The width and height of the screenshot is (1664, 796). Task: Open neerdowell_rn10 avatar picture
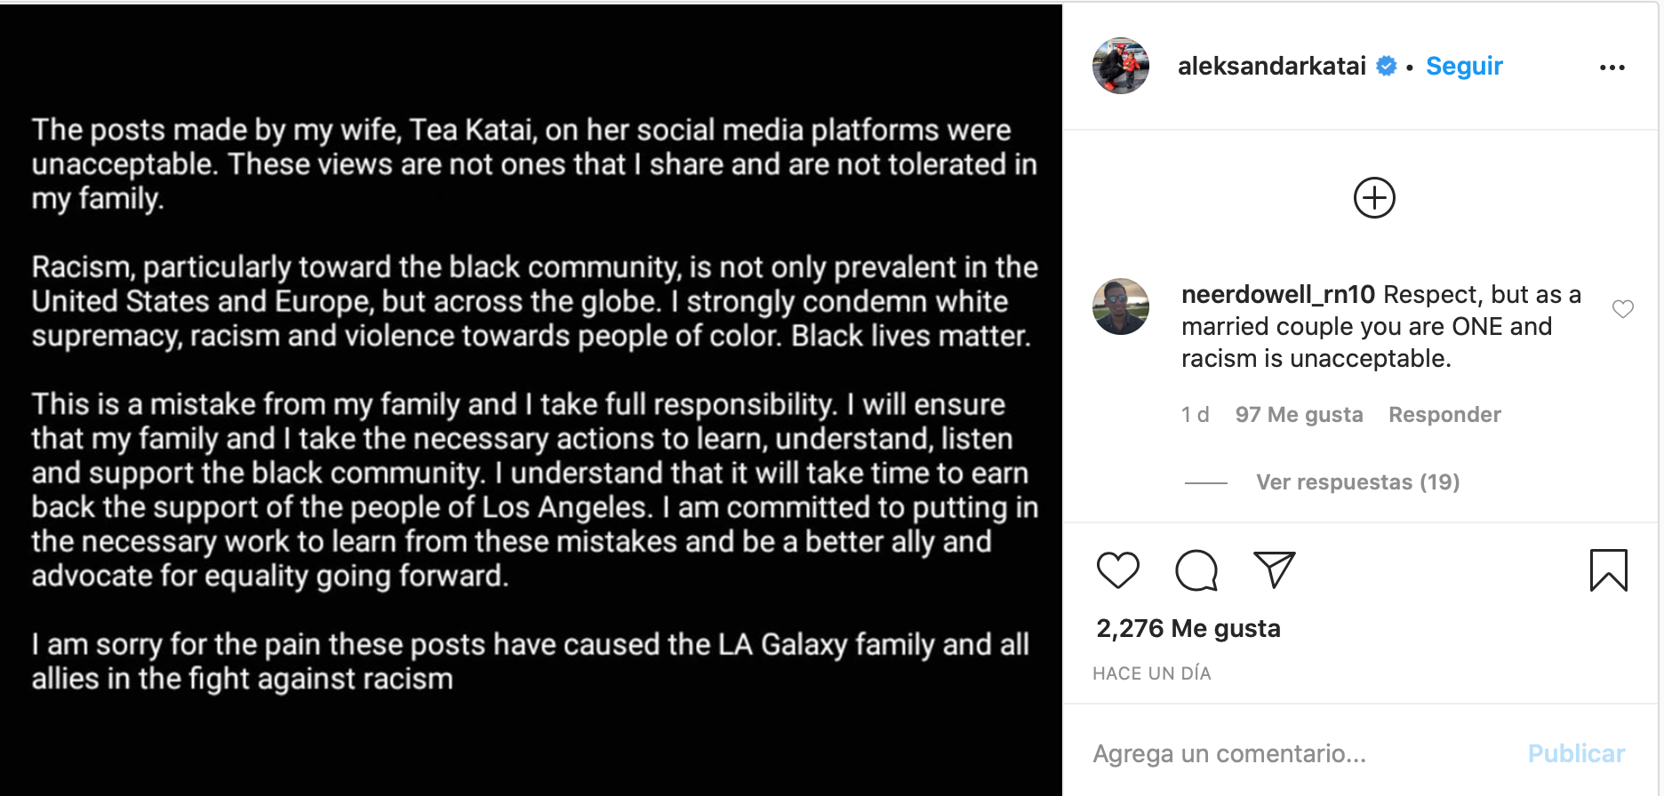pyautogui.click(x=1120, y=306)
